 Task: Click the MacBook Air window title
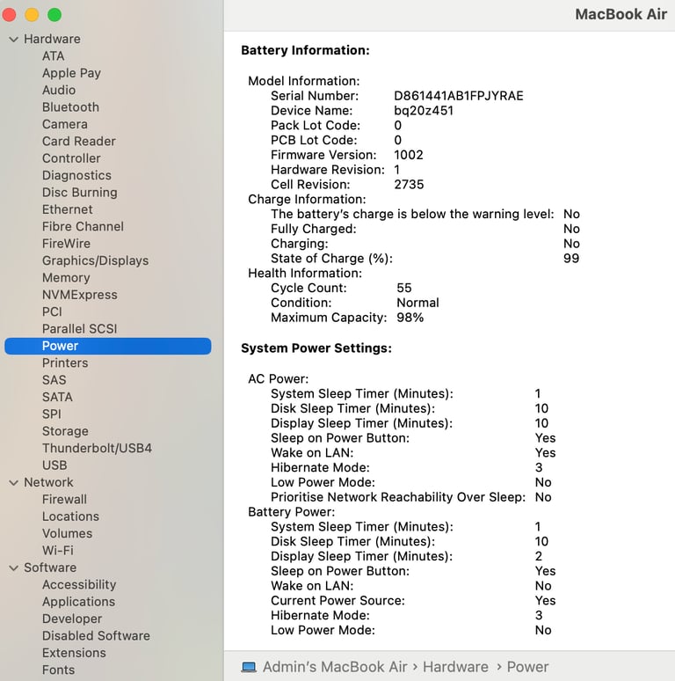(621, 14)
